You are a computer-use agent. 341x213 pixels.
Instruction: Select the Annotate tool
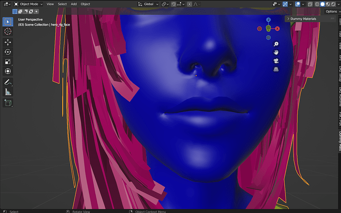click(x=8, y=82)
